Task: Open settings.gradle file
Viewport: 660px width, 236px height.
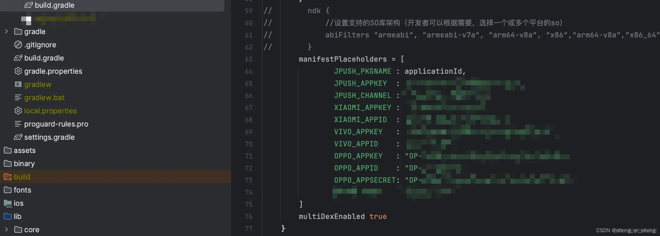Action: point(49,137)
